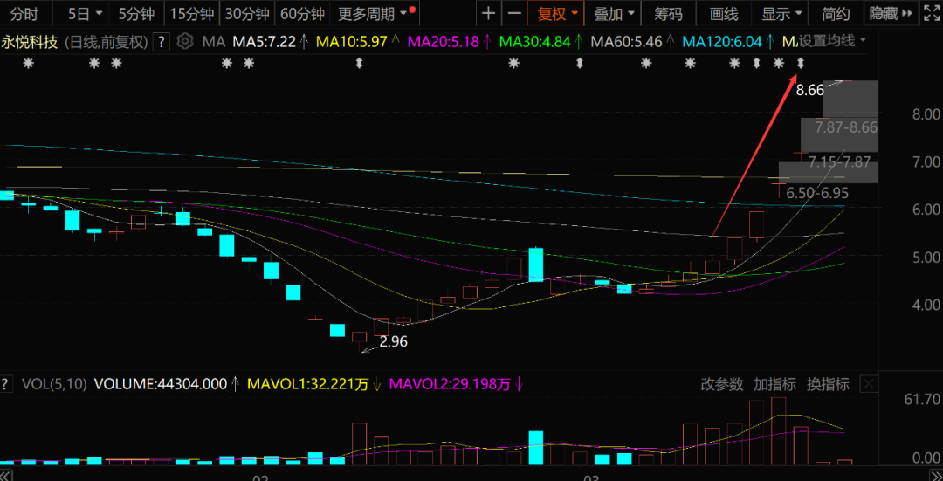Click the 2.96 low price label

pos(393,342)
